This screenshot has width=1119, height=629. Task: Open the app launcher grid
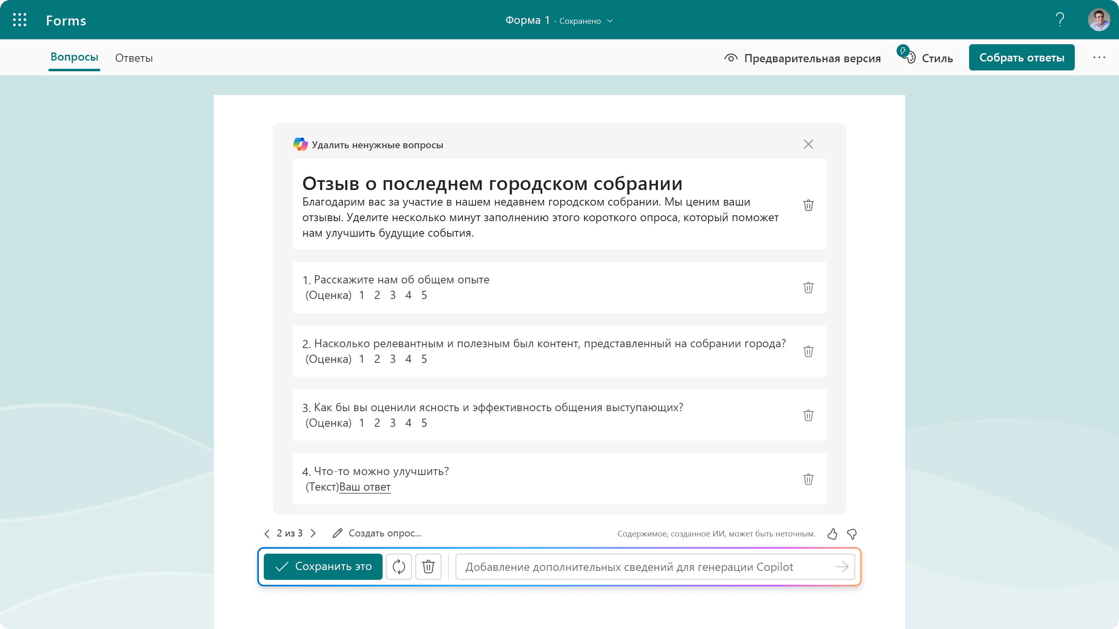coord(20,20)
